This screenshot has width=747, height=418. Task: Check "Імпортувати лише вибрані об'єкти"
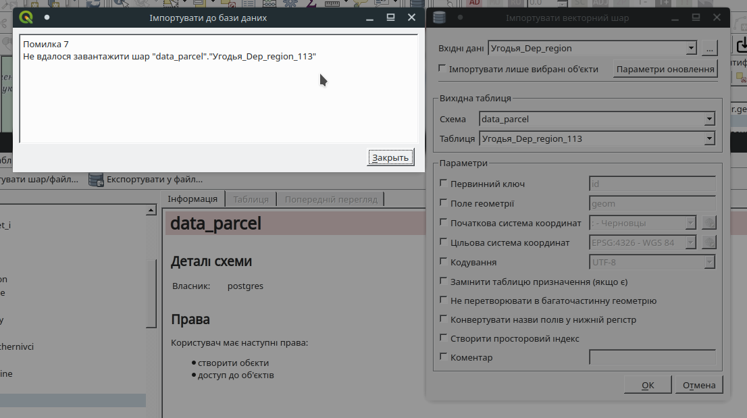[443, 68]
